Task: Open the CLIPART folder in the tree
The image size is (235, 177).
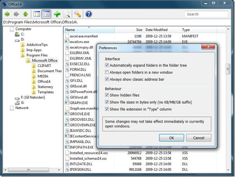Action: tap(44, 66)
